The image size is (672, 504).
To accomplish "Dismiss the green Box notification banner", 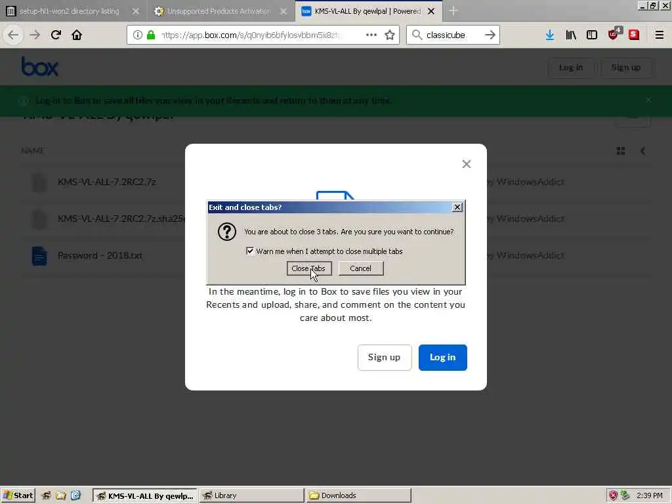I will tap(648, 100).
